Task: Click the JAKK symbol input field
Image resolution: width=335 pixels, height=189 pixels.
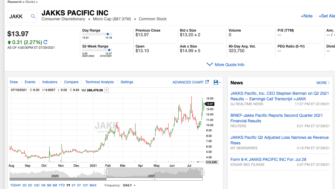Action: tap(19, 17)
